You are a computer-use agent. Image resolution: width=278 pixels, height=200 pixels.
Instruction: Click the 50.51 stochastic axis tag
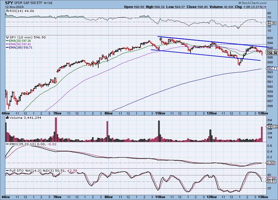coord(271,182)
